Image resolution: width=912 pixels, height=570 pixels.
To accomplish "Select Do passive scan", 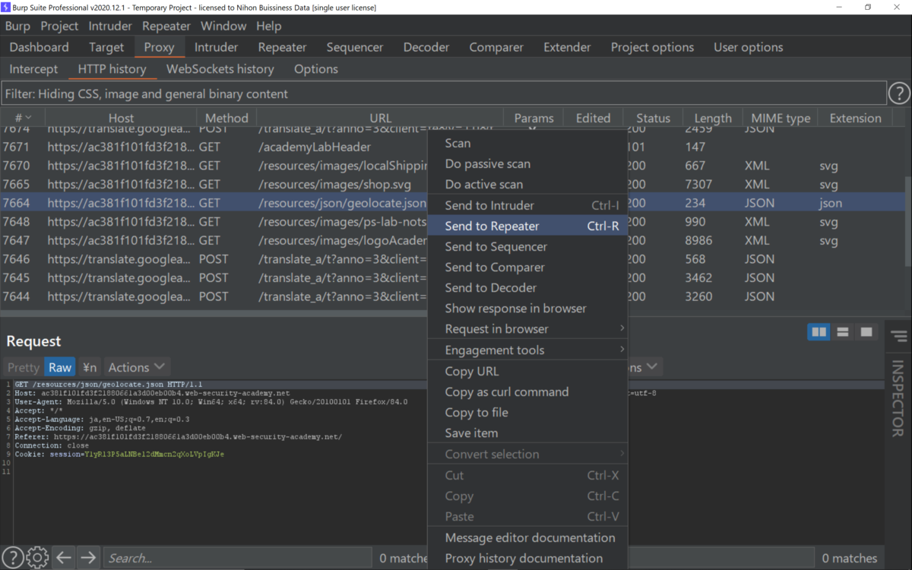I will tap(528, 163).
